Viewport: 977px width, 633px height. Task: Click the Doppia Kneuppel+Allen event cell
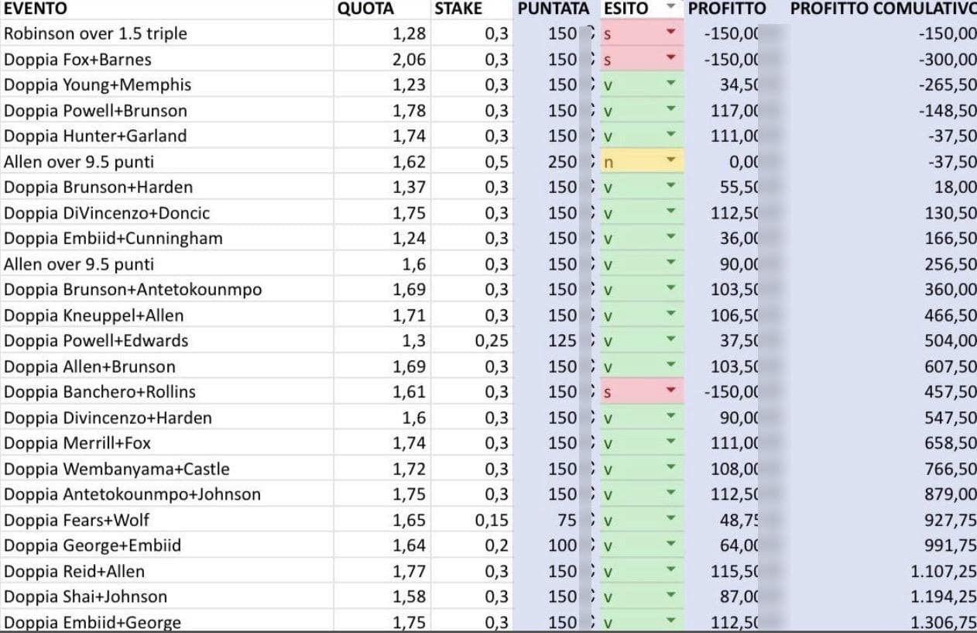click(94, 315)
